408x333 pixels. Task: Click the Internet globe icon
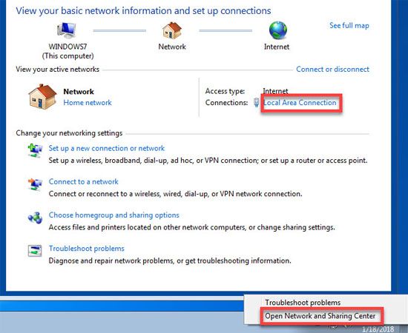(x=277, y=30)
